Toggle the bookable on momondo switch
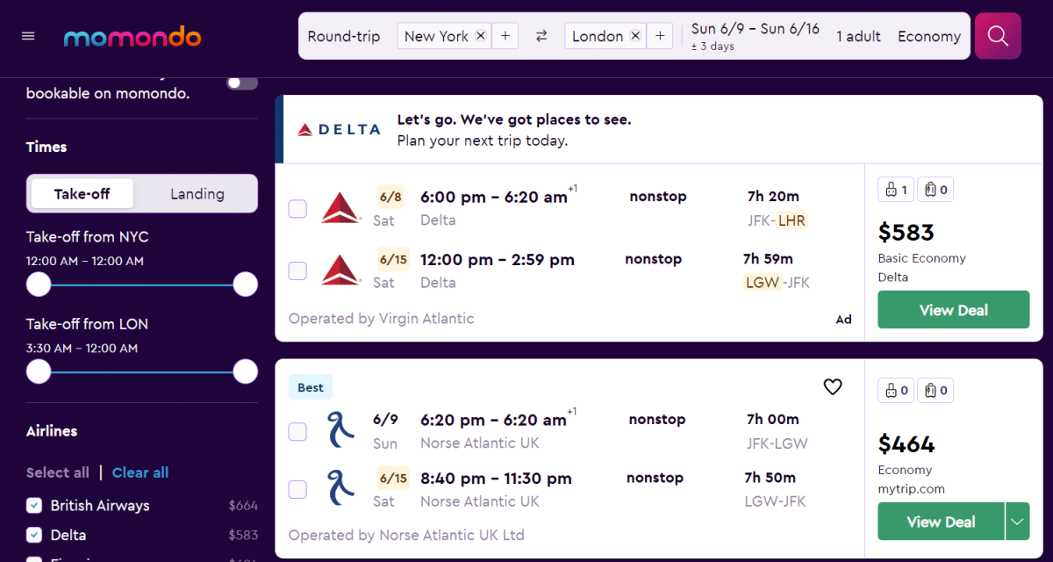The height and width of the screenshot is (562, 1053). pos(242,83)
